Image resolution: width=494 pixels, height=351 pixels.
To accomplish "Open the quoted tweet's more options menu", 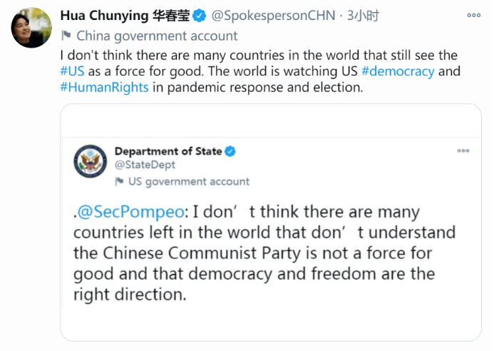I will [x=463, y=151].
